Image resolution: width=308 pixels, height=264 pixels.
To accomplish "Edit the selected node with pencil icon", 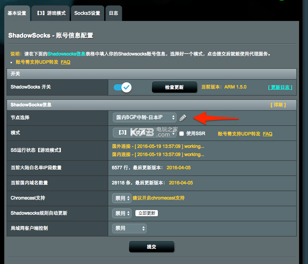I will coord(183,118).
